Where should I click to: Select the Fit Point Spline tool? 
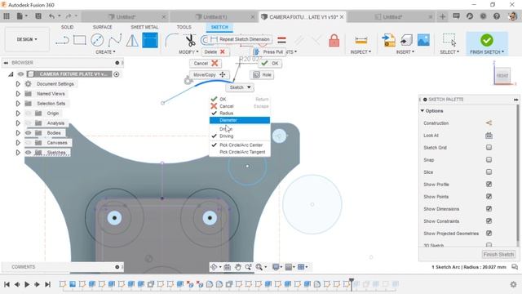pyautogui.click(x=115, y=40)
